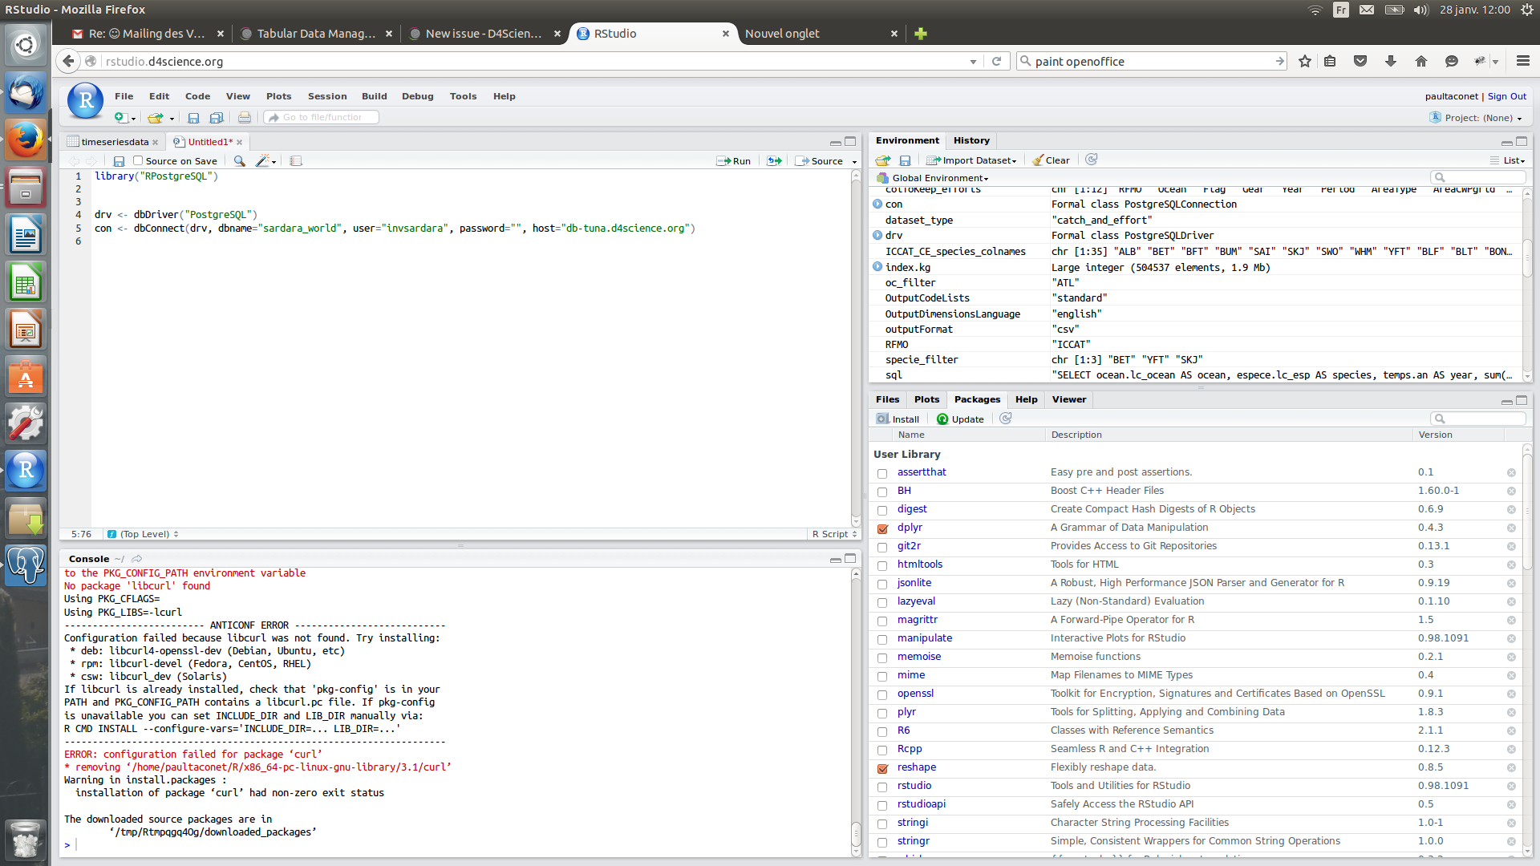Open the Import Dataset dropdown
The image size is (1540, 866).
point(971,160)
